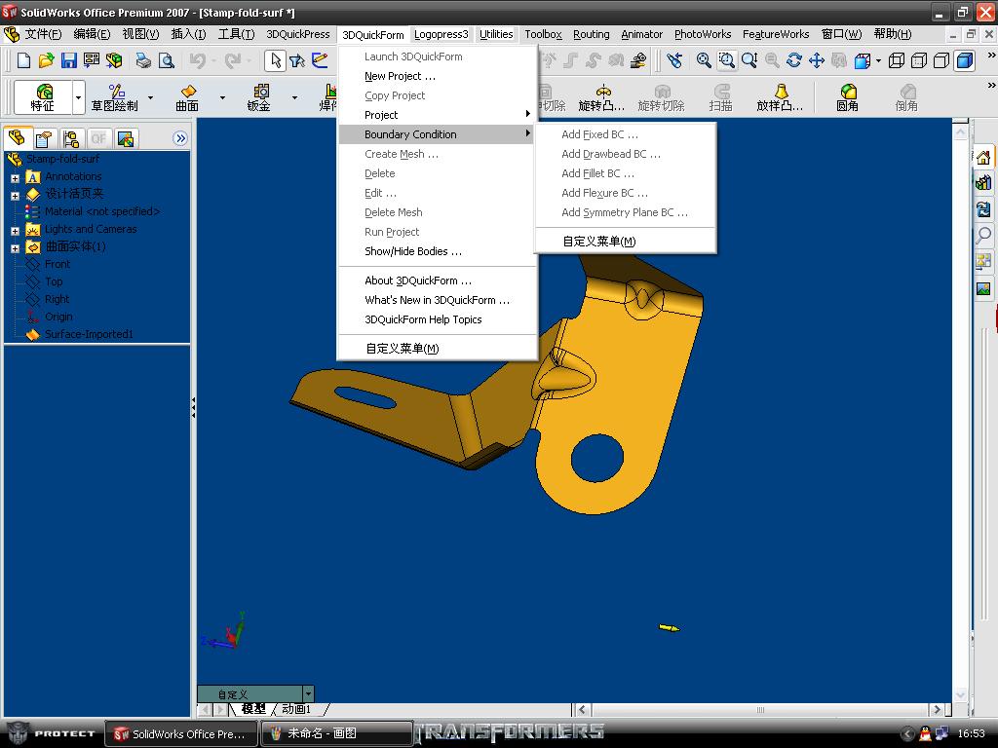Open 3DQuickForm Help Topics

click(438, 319)
